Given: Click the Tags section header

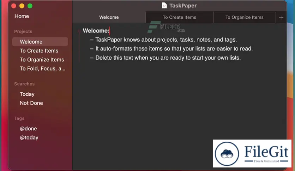Looking at the screenshot, I should [x=19, y=118].
